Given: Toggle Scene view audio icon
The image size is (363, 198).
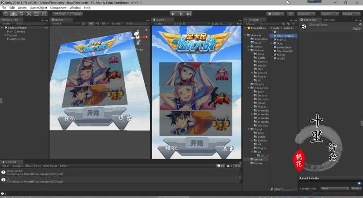Looking at the screenshot, I should [97, 24].
